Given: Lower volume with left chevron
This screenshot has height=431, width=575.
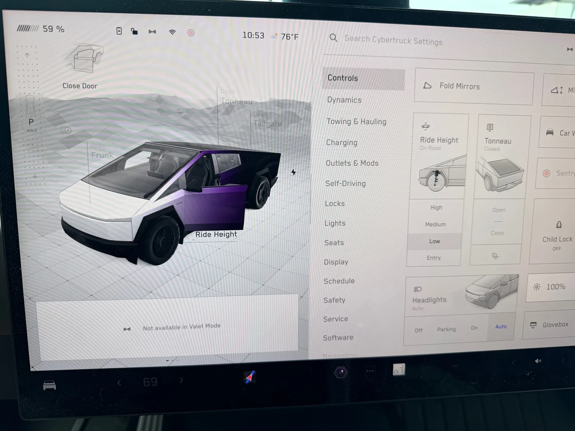Looking at the screenshot, I should click(513, 362).
